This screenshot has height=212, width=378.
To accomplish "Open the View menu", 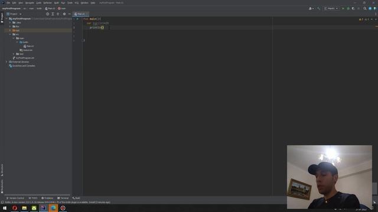I will [21, 2].
